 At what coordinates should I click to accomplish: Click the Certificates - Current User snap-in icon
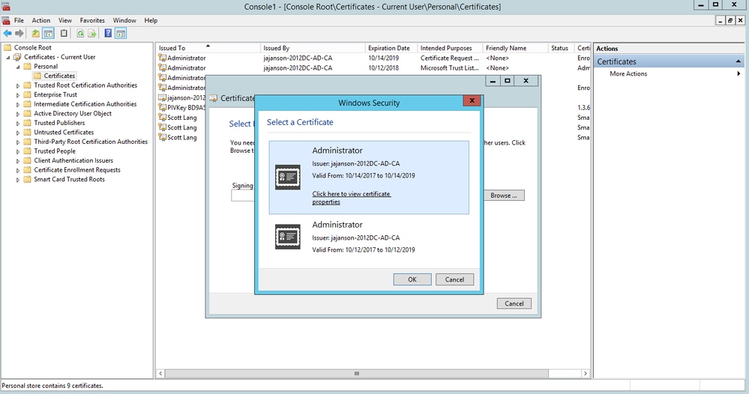pos(18,57)
